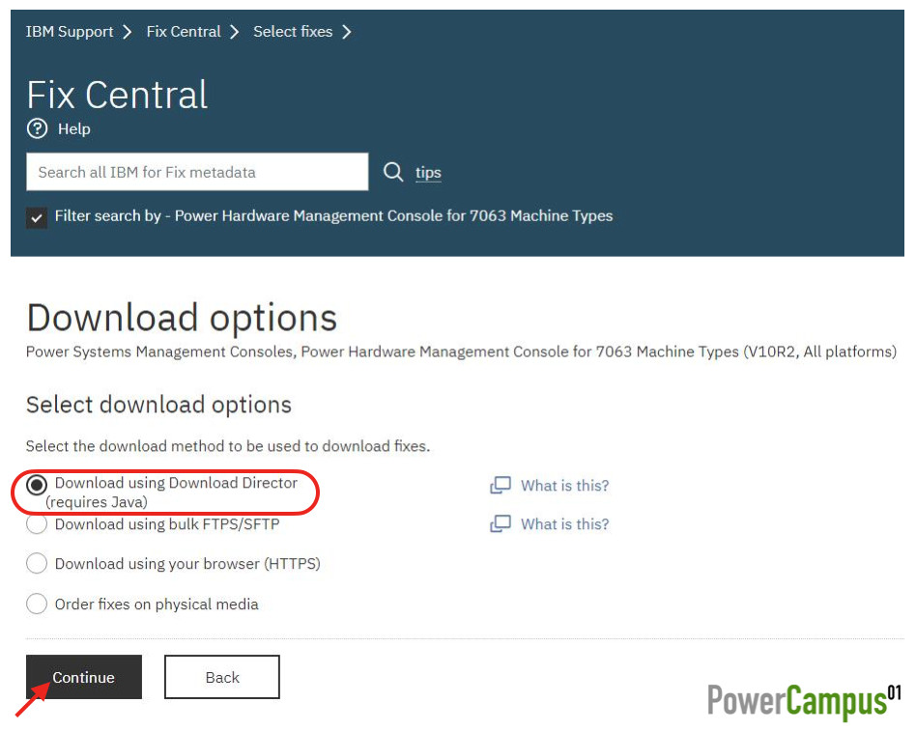Click chevron after IBM Support breadcrumb

coord(128,32)
